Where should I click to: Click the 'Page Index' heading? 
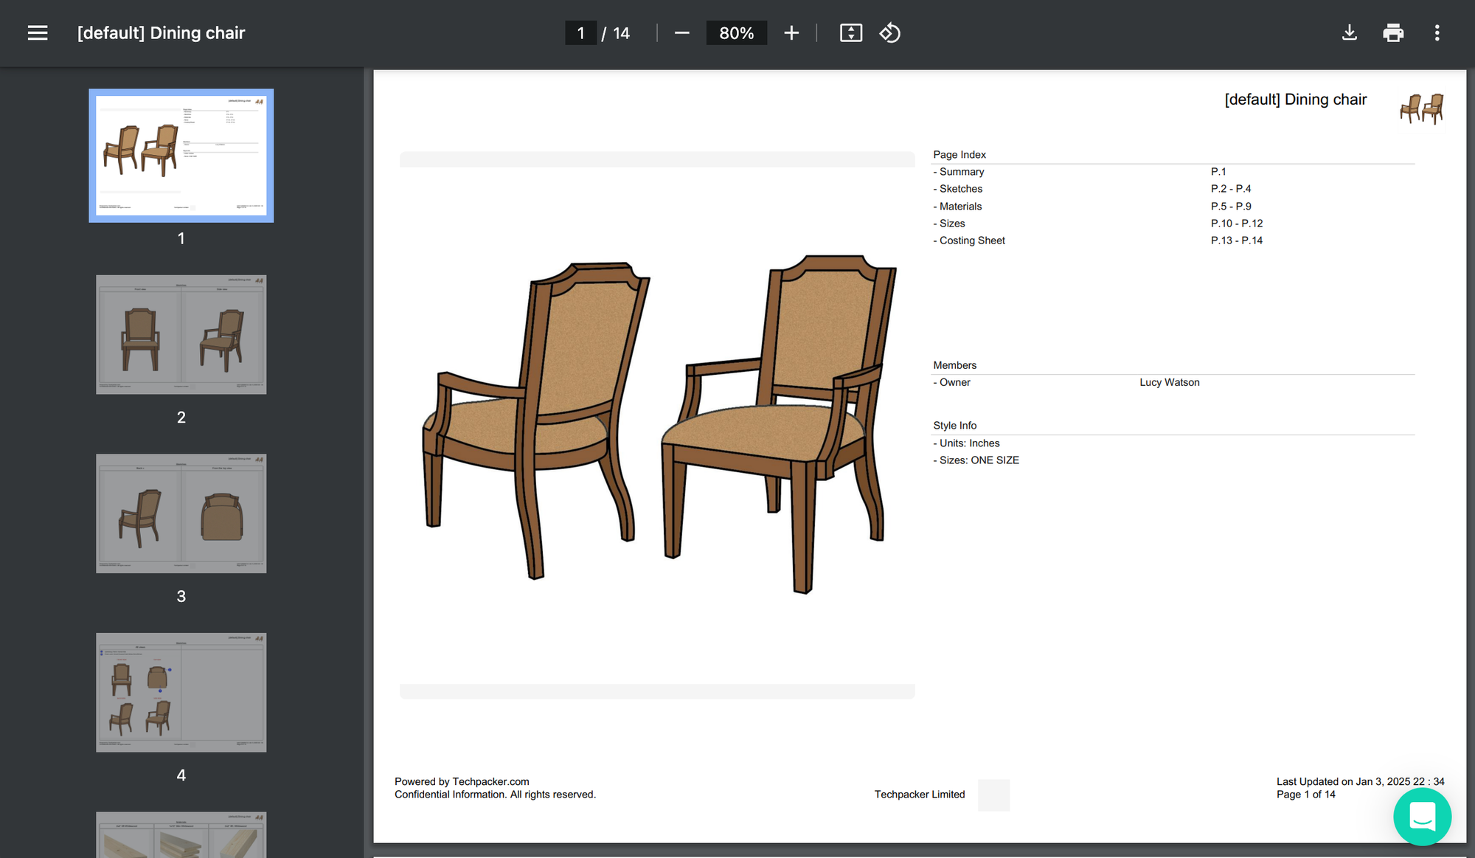[x=959, y=155]
